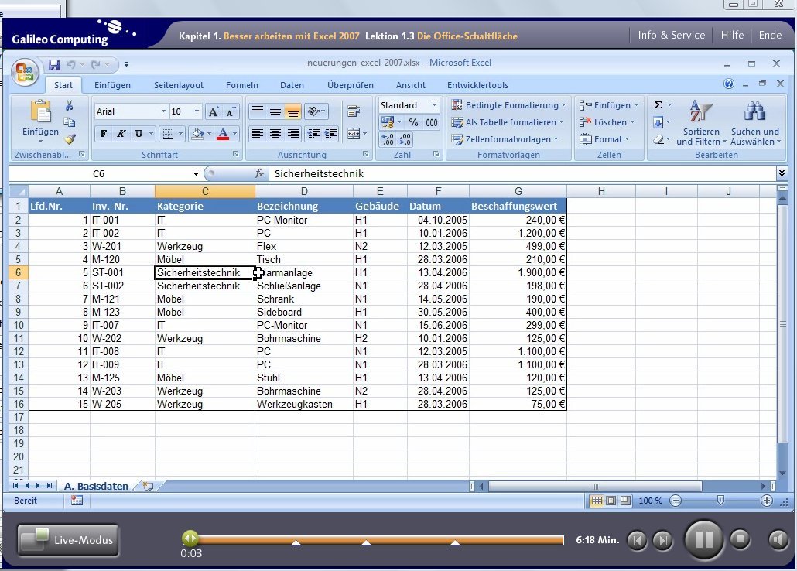Expand Zellenformatvorlagen menu
Screen dimensions: 797x571
click(x=505, y=138)
